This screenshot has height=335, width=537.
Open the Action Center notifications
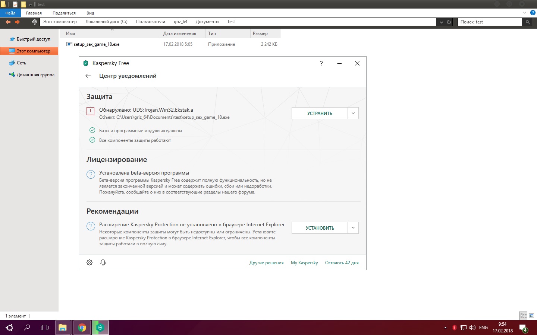523,328
